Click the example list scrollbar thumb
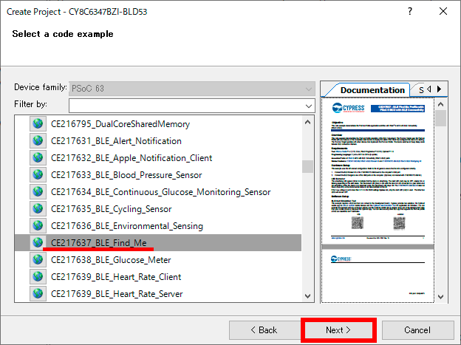The width and height of the screenshot is (461, 345). pyautogui.click(x=307, y=167)
